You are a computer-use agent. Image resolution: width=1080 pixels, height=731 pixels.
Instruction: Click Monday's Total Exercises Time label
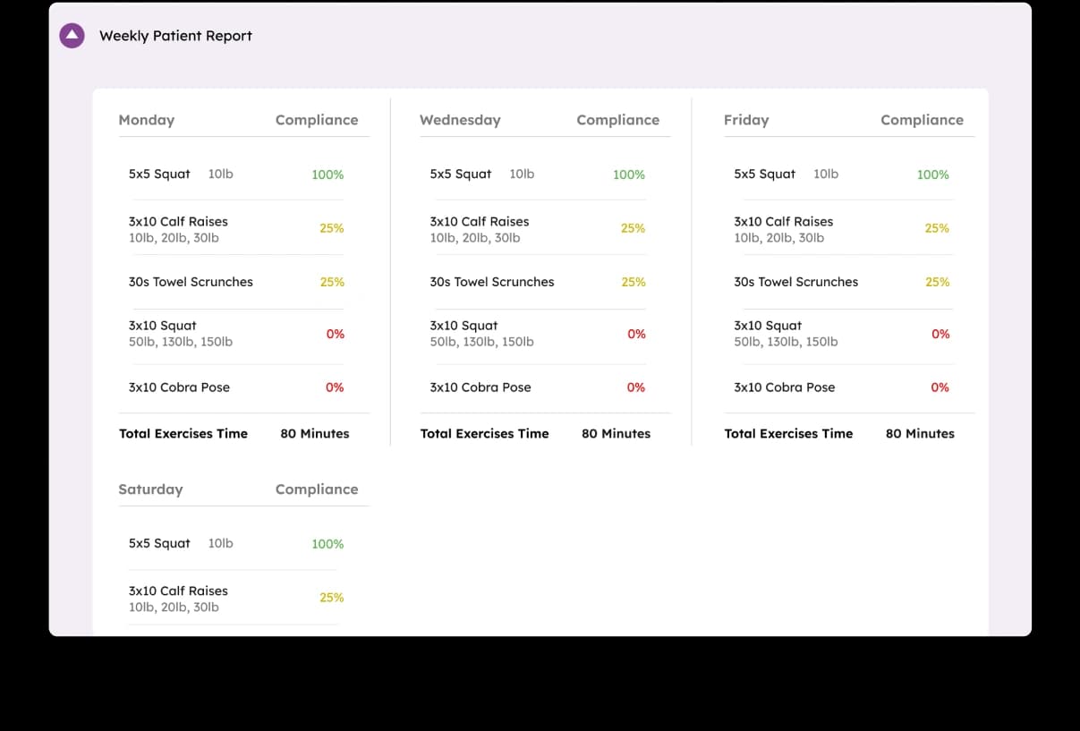pos(183,434)
